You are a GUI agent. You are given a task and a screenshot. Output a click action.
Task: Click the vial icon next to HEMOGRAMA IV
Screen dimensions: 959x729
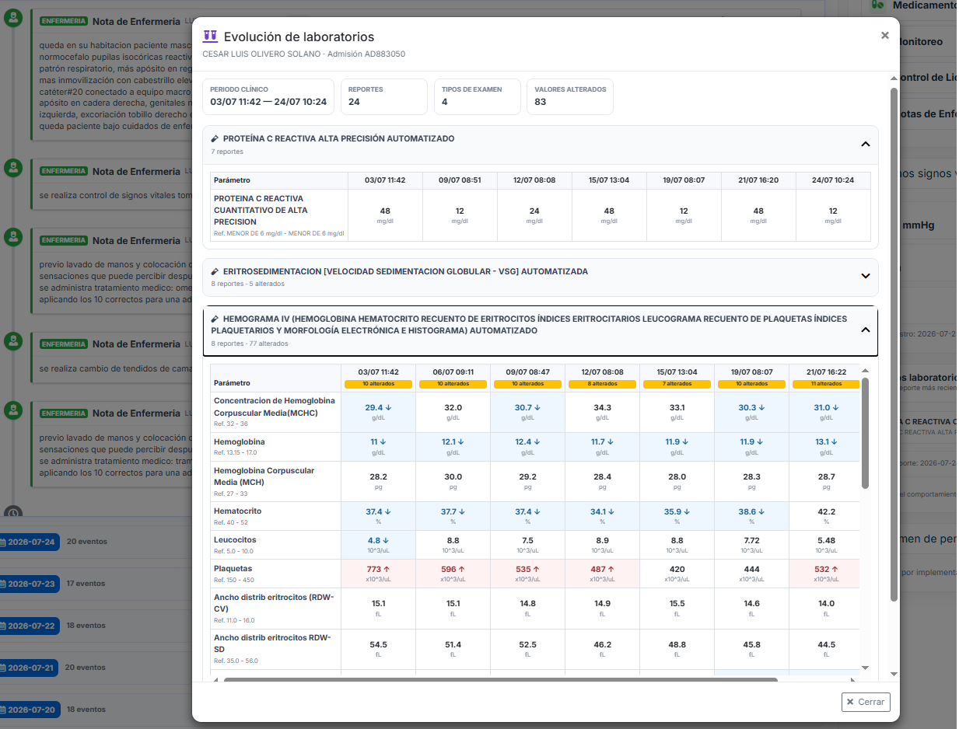click(x=215, y=319)
